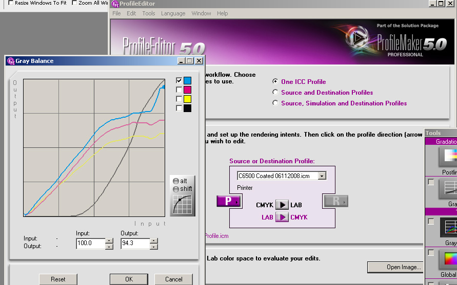Click the Source or Destination Profile label
Screen dimensions: 457x285
(272, 161)
